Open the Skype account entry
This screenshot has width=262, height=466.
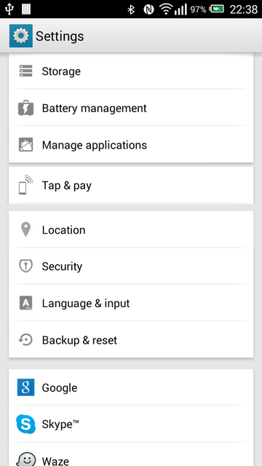[131, 424]
